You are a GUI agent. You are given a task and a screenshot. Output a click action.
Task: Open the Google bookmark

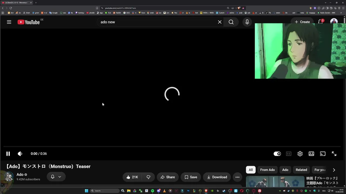tap(54, 13)
